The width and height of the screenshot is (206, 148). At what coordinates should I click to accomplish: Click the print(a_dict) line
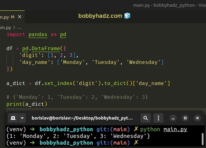pos(27,104)
